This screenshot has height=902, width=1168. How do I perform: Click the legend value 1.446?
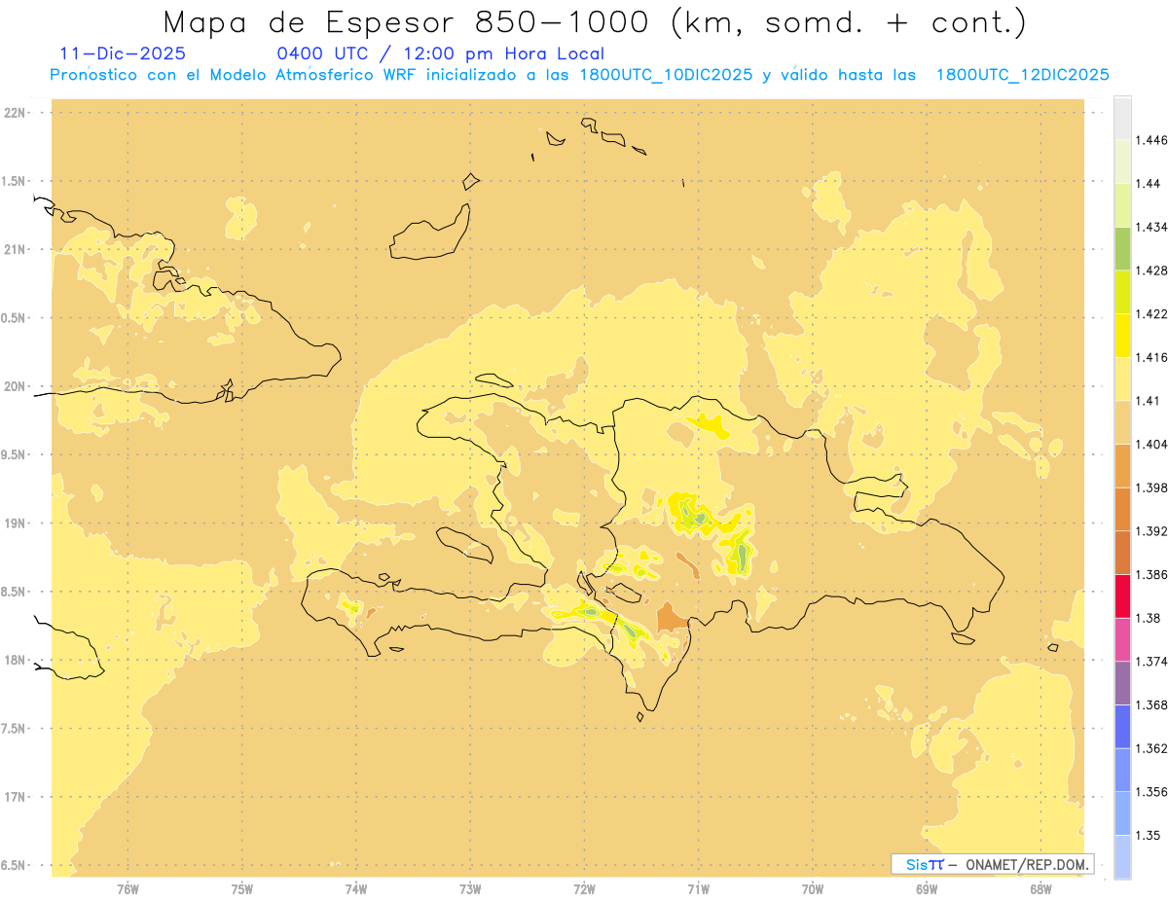[1151, 140]
